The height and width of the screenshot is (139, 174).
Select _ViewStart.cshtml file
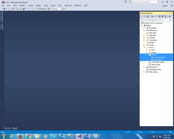click(158, 62)
